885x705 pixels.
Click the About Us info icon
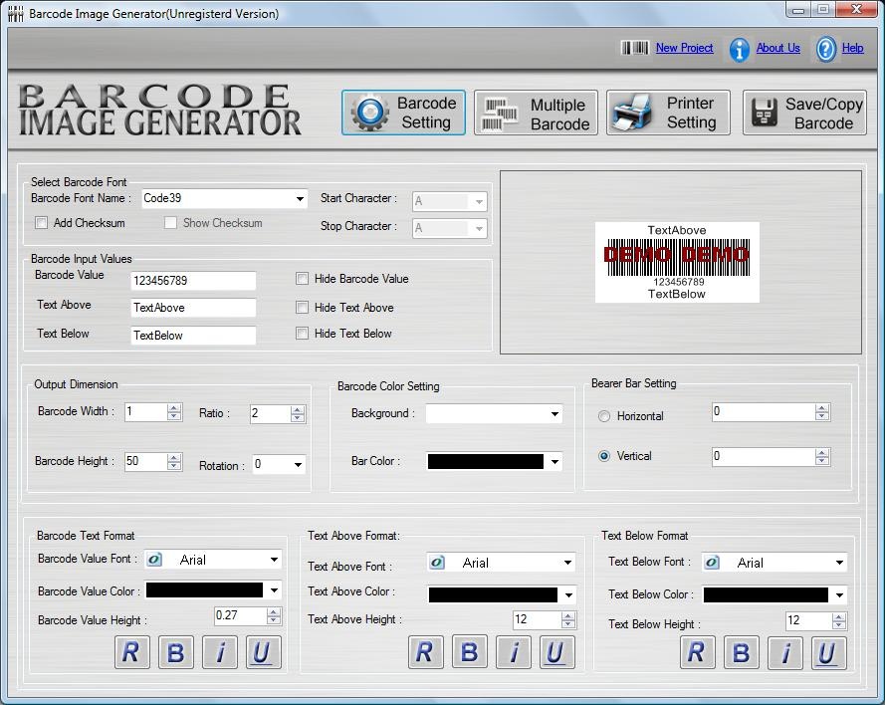[x=739, y=49]
